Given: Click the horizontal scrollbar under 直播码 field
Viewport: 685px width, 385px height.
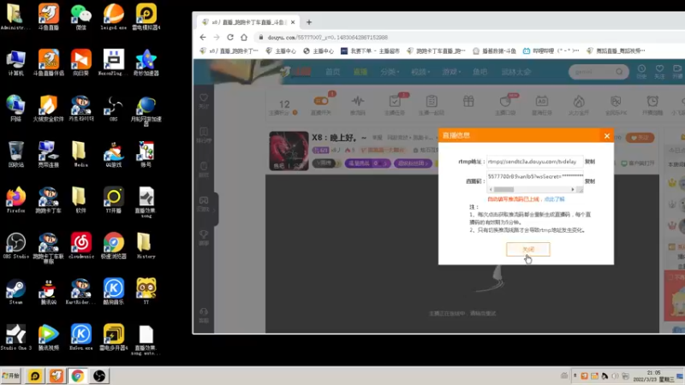Looking at the screenshot, I should click(x=532, y=189).
